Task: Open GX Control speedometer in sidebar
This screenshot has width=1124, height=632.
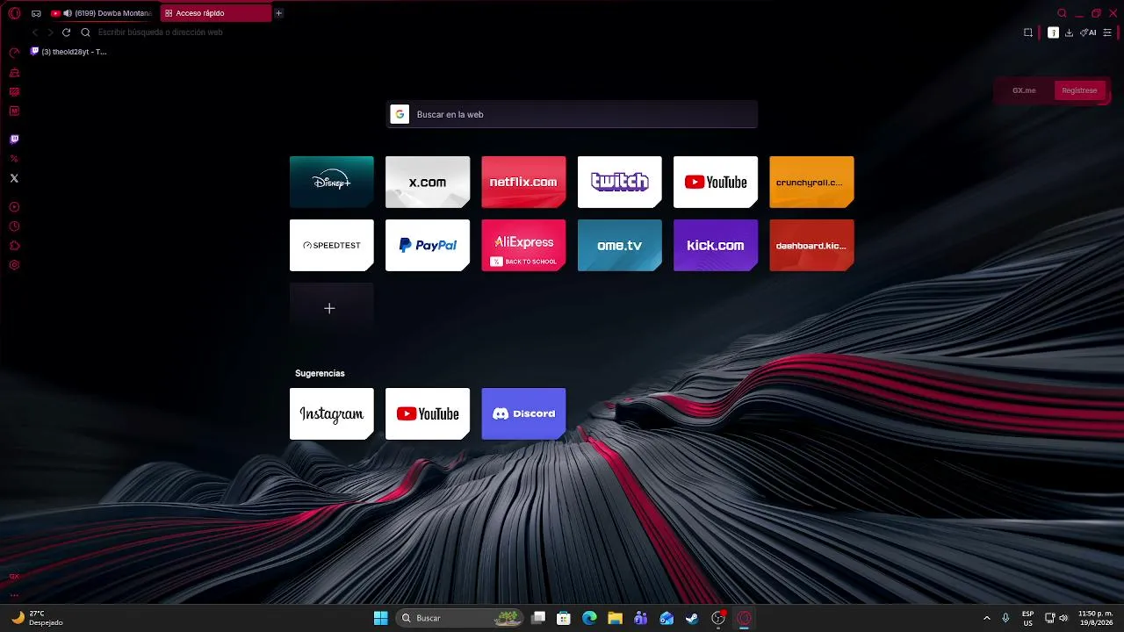Action: 14,53
